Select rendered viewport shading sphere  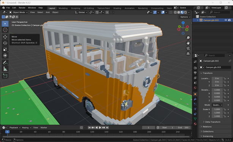coord(185,12)
